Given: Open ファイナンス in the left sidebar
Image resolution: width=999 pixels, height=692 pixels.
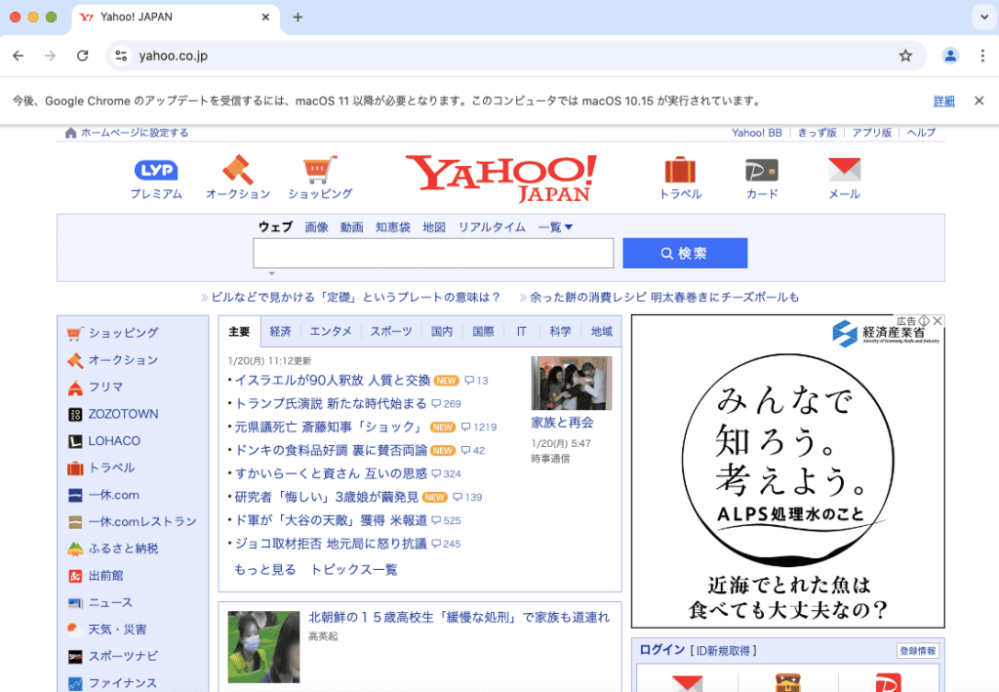Looking at the screenshot, I should pyautogui.click(x=122, y=683).
